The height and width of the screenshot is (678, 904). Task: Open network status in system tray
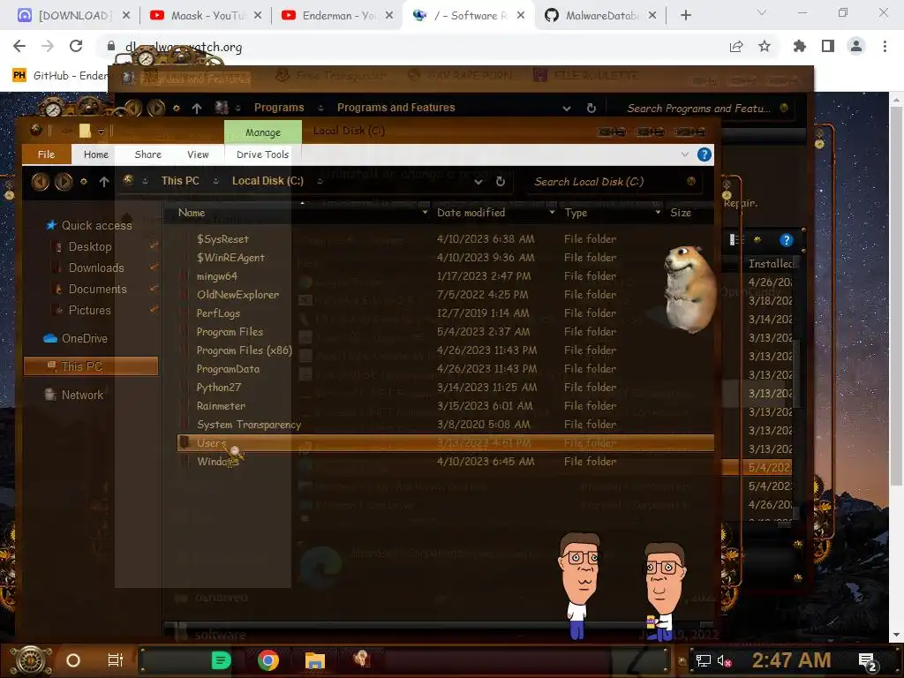pos(703,660)
